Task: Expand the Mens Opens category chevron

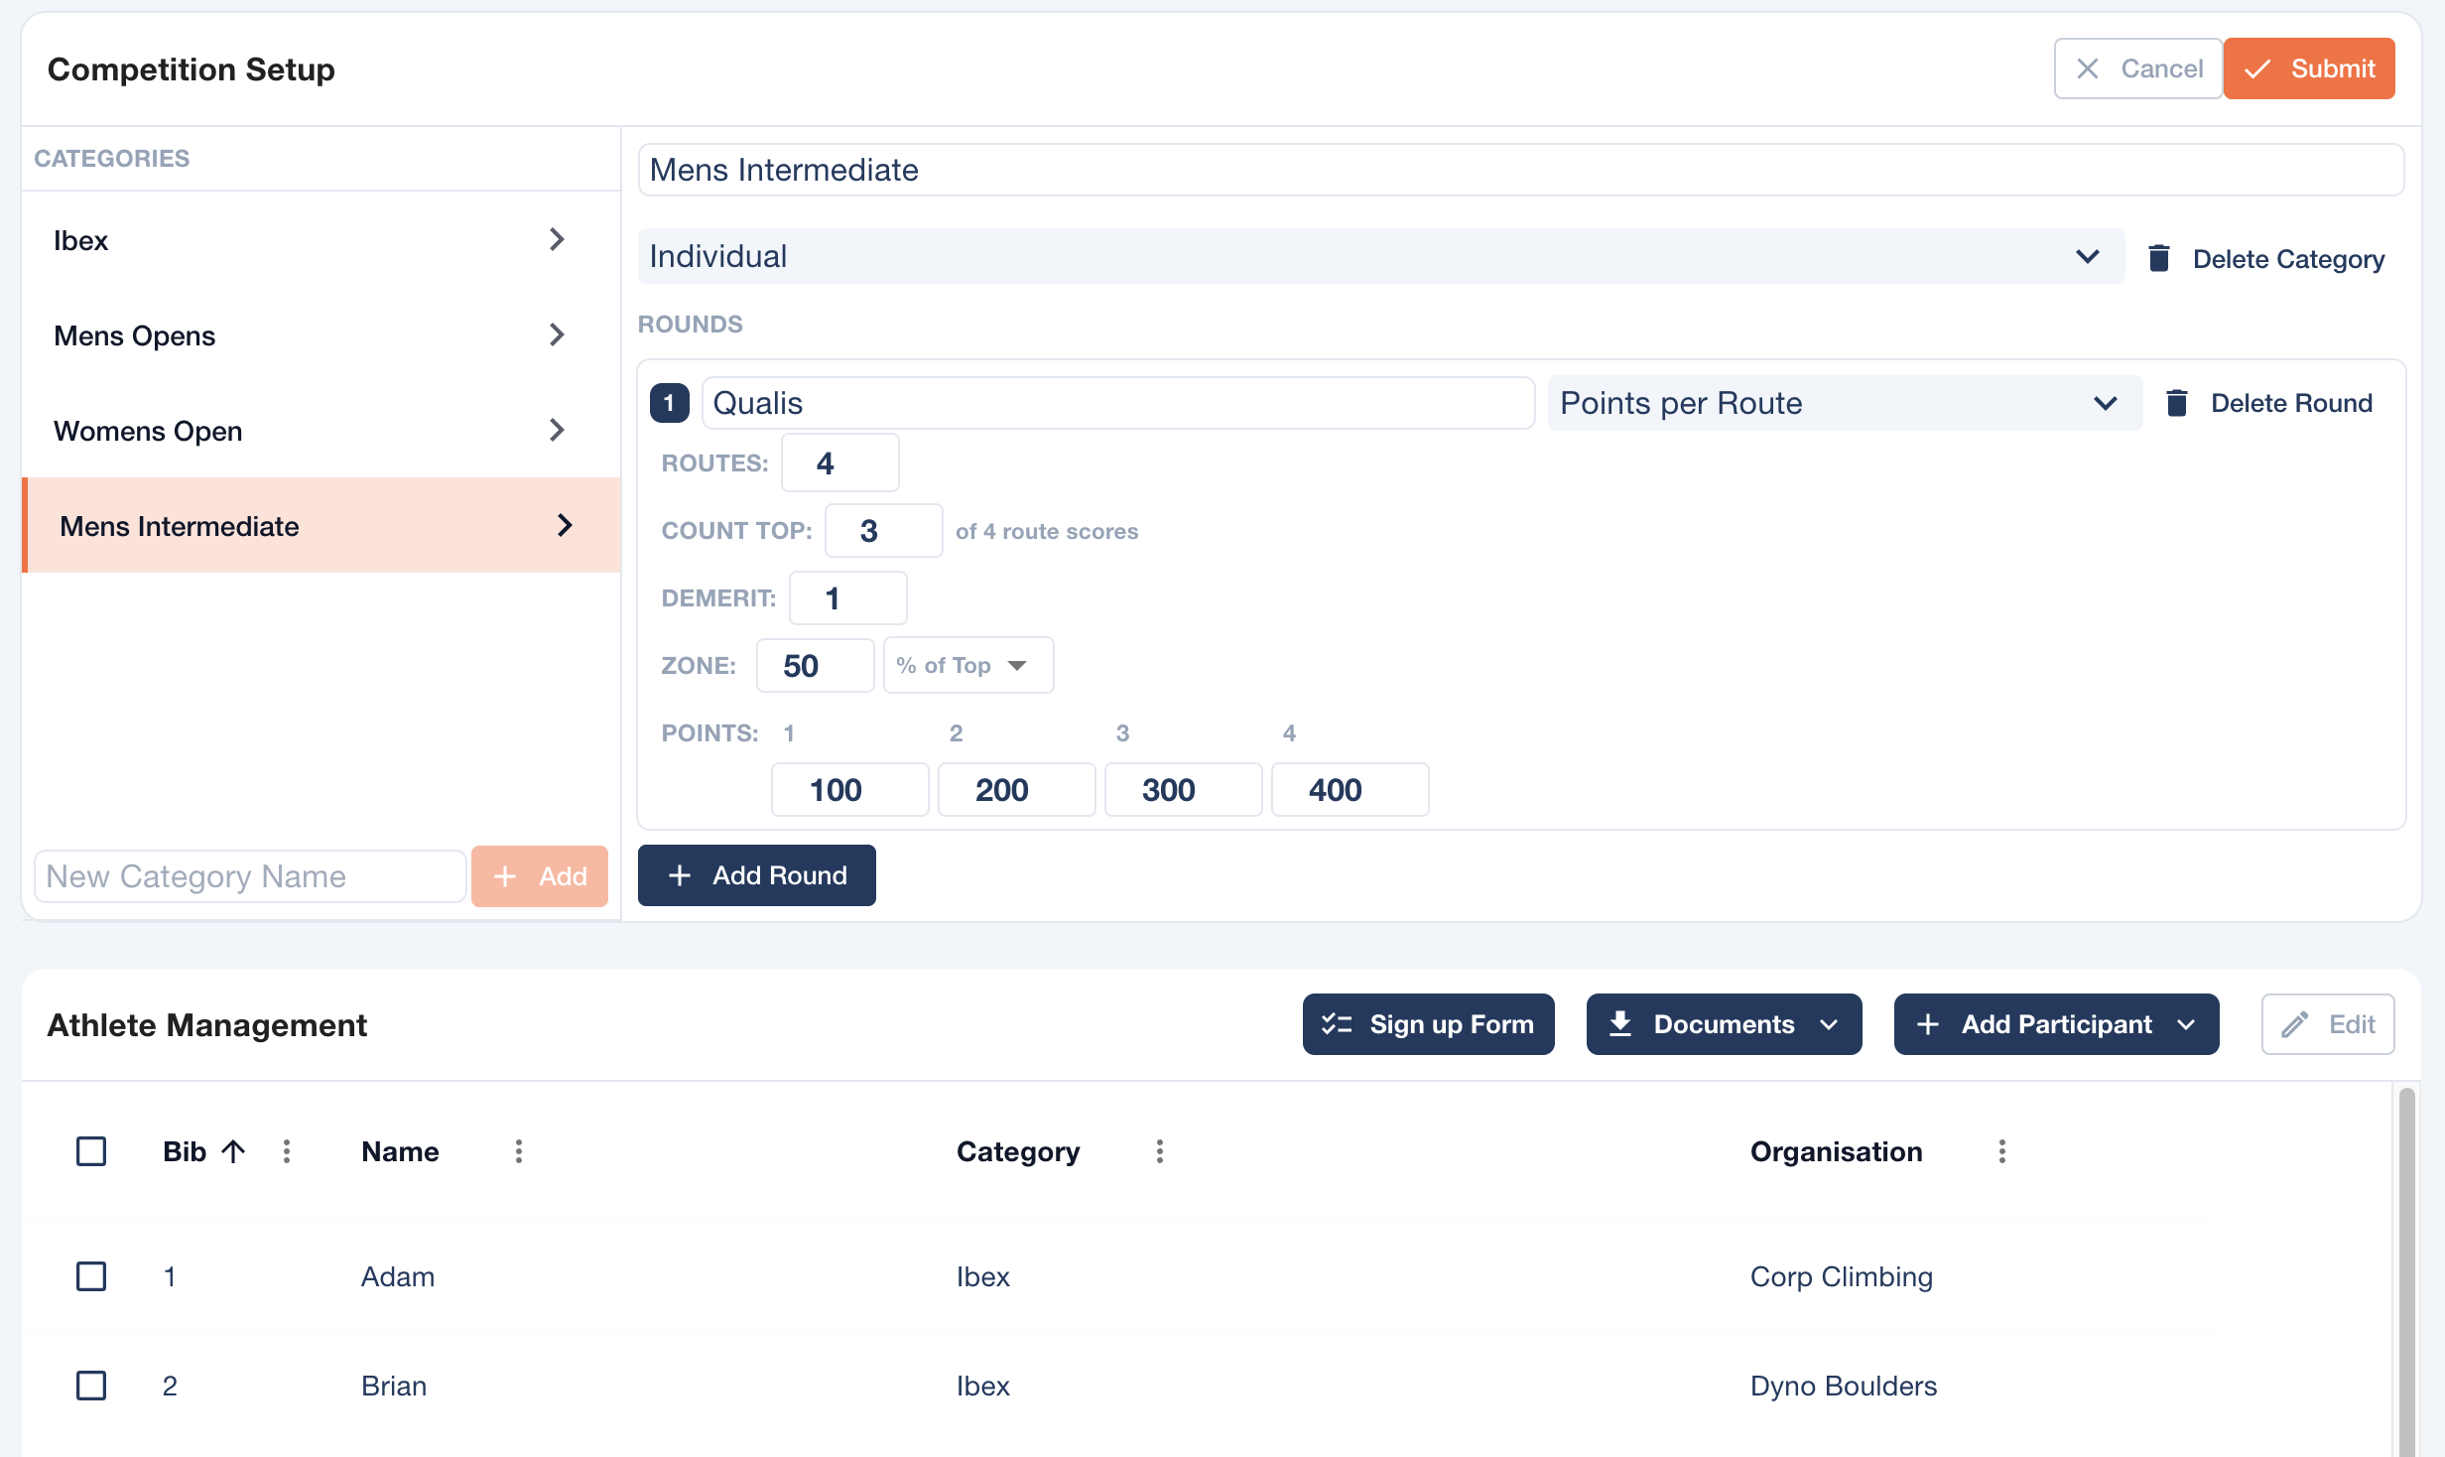Action: pos(557,334)
